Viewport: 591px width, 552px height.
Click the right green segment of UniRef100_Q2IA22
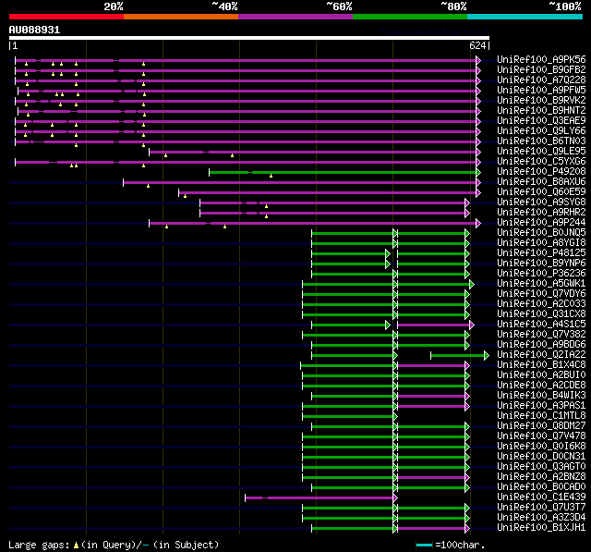[458, 355]
